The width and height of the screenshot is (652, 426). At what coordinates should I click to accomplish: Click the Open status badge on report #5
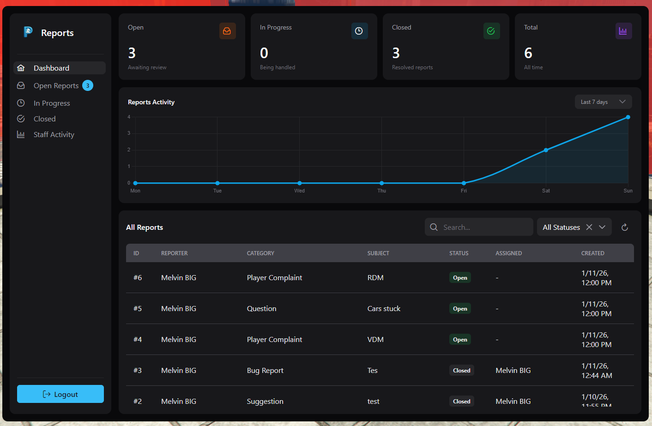click(460, 308)
